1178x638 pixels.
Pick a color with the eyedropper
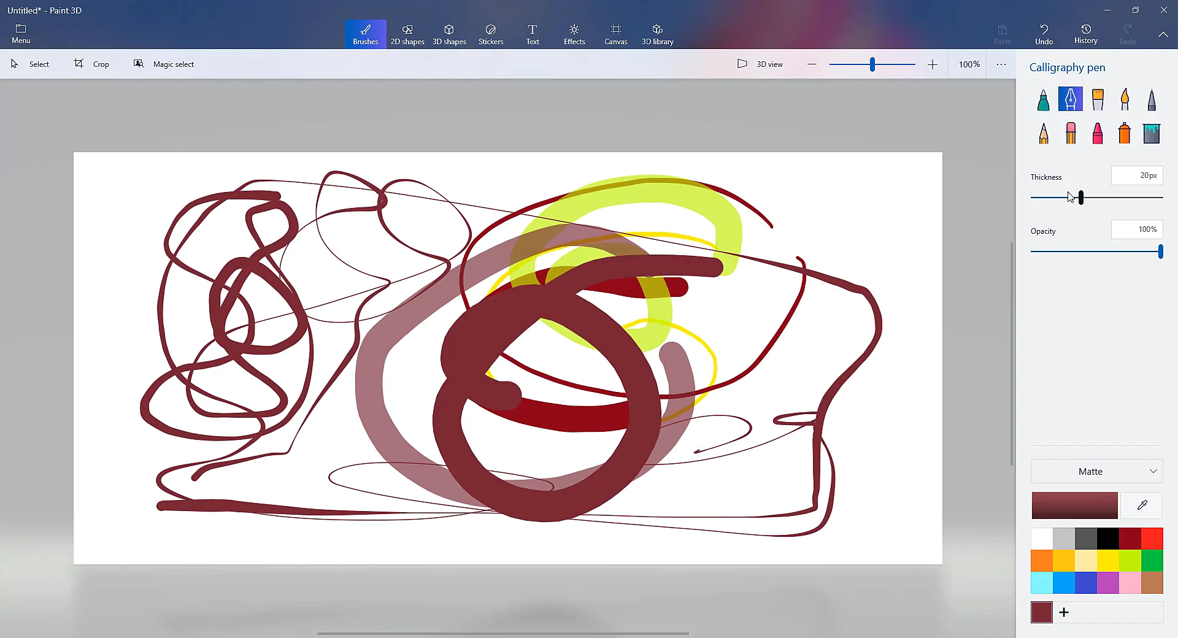pyautogui.click(x=1142, y=505)
